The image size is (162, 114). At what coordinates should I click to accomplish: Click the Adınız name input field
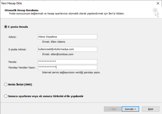tap(67, 37)
